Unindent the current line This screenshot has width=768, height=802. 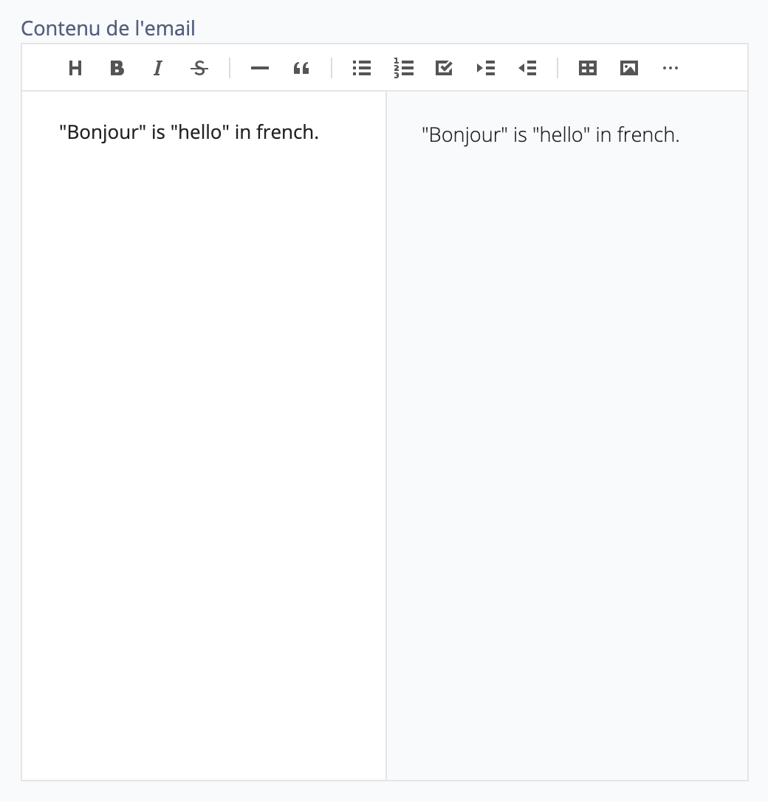point(527,67)
